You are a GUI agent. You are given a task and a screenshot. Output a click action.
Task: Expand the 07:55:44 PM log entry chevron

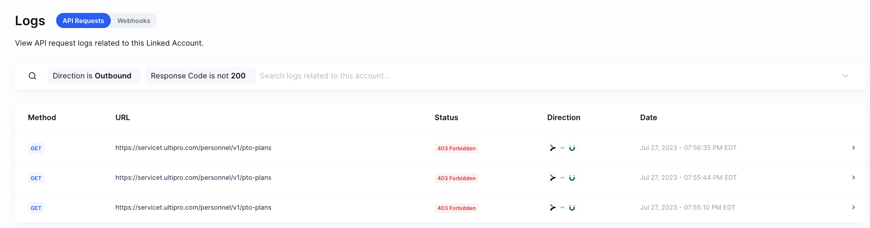(853, 178)
